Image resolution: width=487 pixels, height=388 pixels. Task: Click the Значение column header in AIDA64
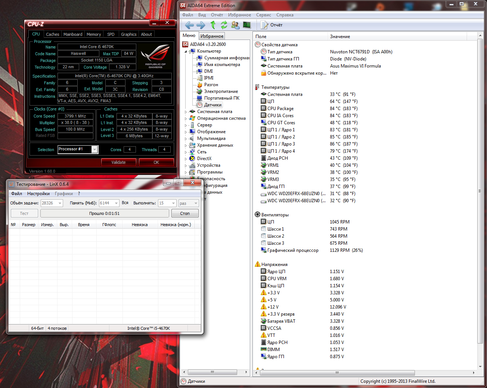[397, 37]
